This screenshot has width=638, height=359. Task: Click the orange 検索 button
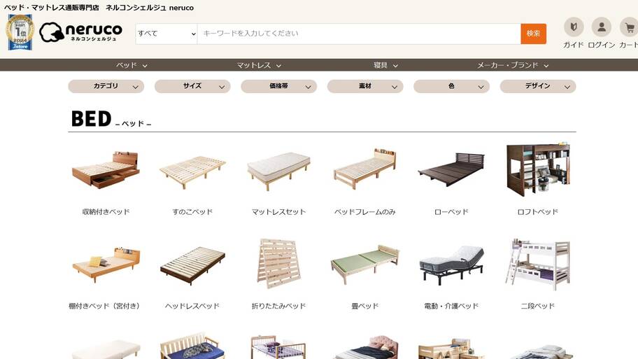click(x=534, y=34)
